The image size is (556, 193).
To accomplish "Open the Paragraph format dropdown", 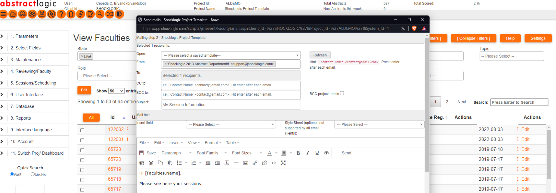I will (x=177, y=153).
